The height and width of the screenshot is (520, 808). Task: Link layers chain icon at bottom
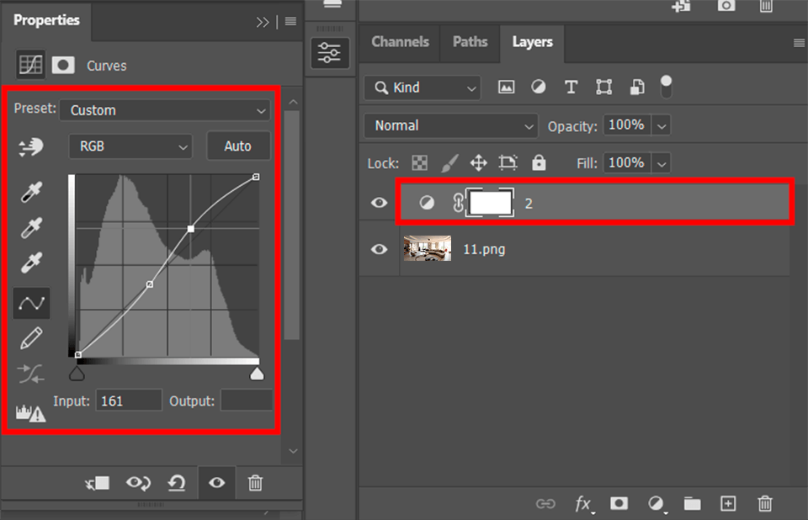(x=545, y=503)
